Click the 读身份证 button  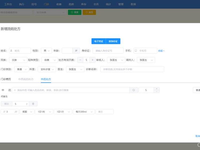coord(113,41)
